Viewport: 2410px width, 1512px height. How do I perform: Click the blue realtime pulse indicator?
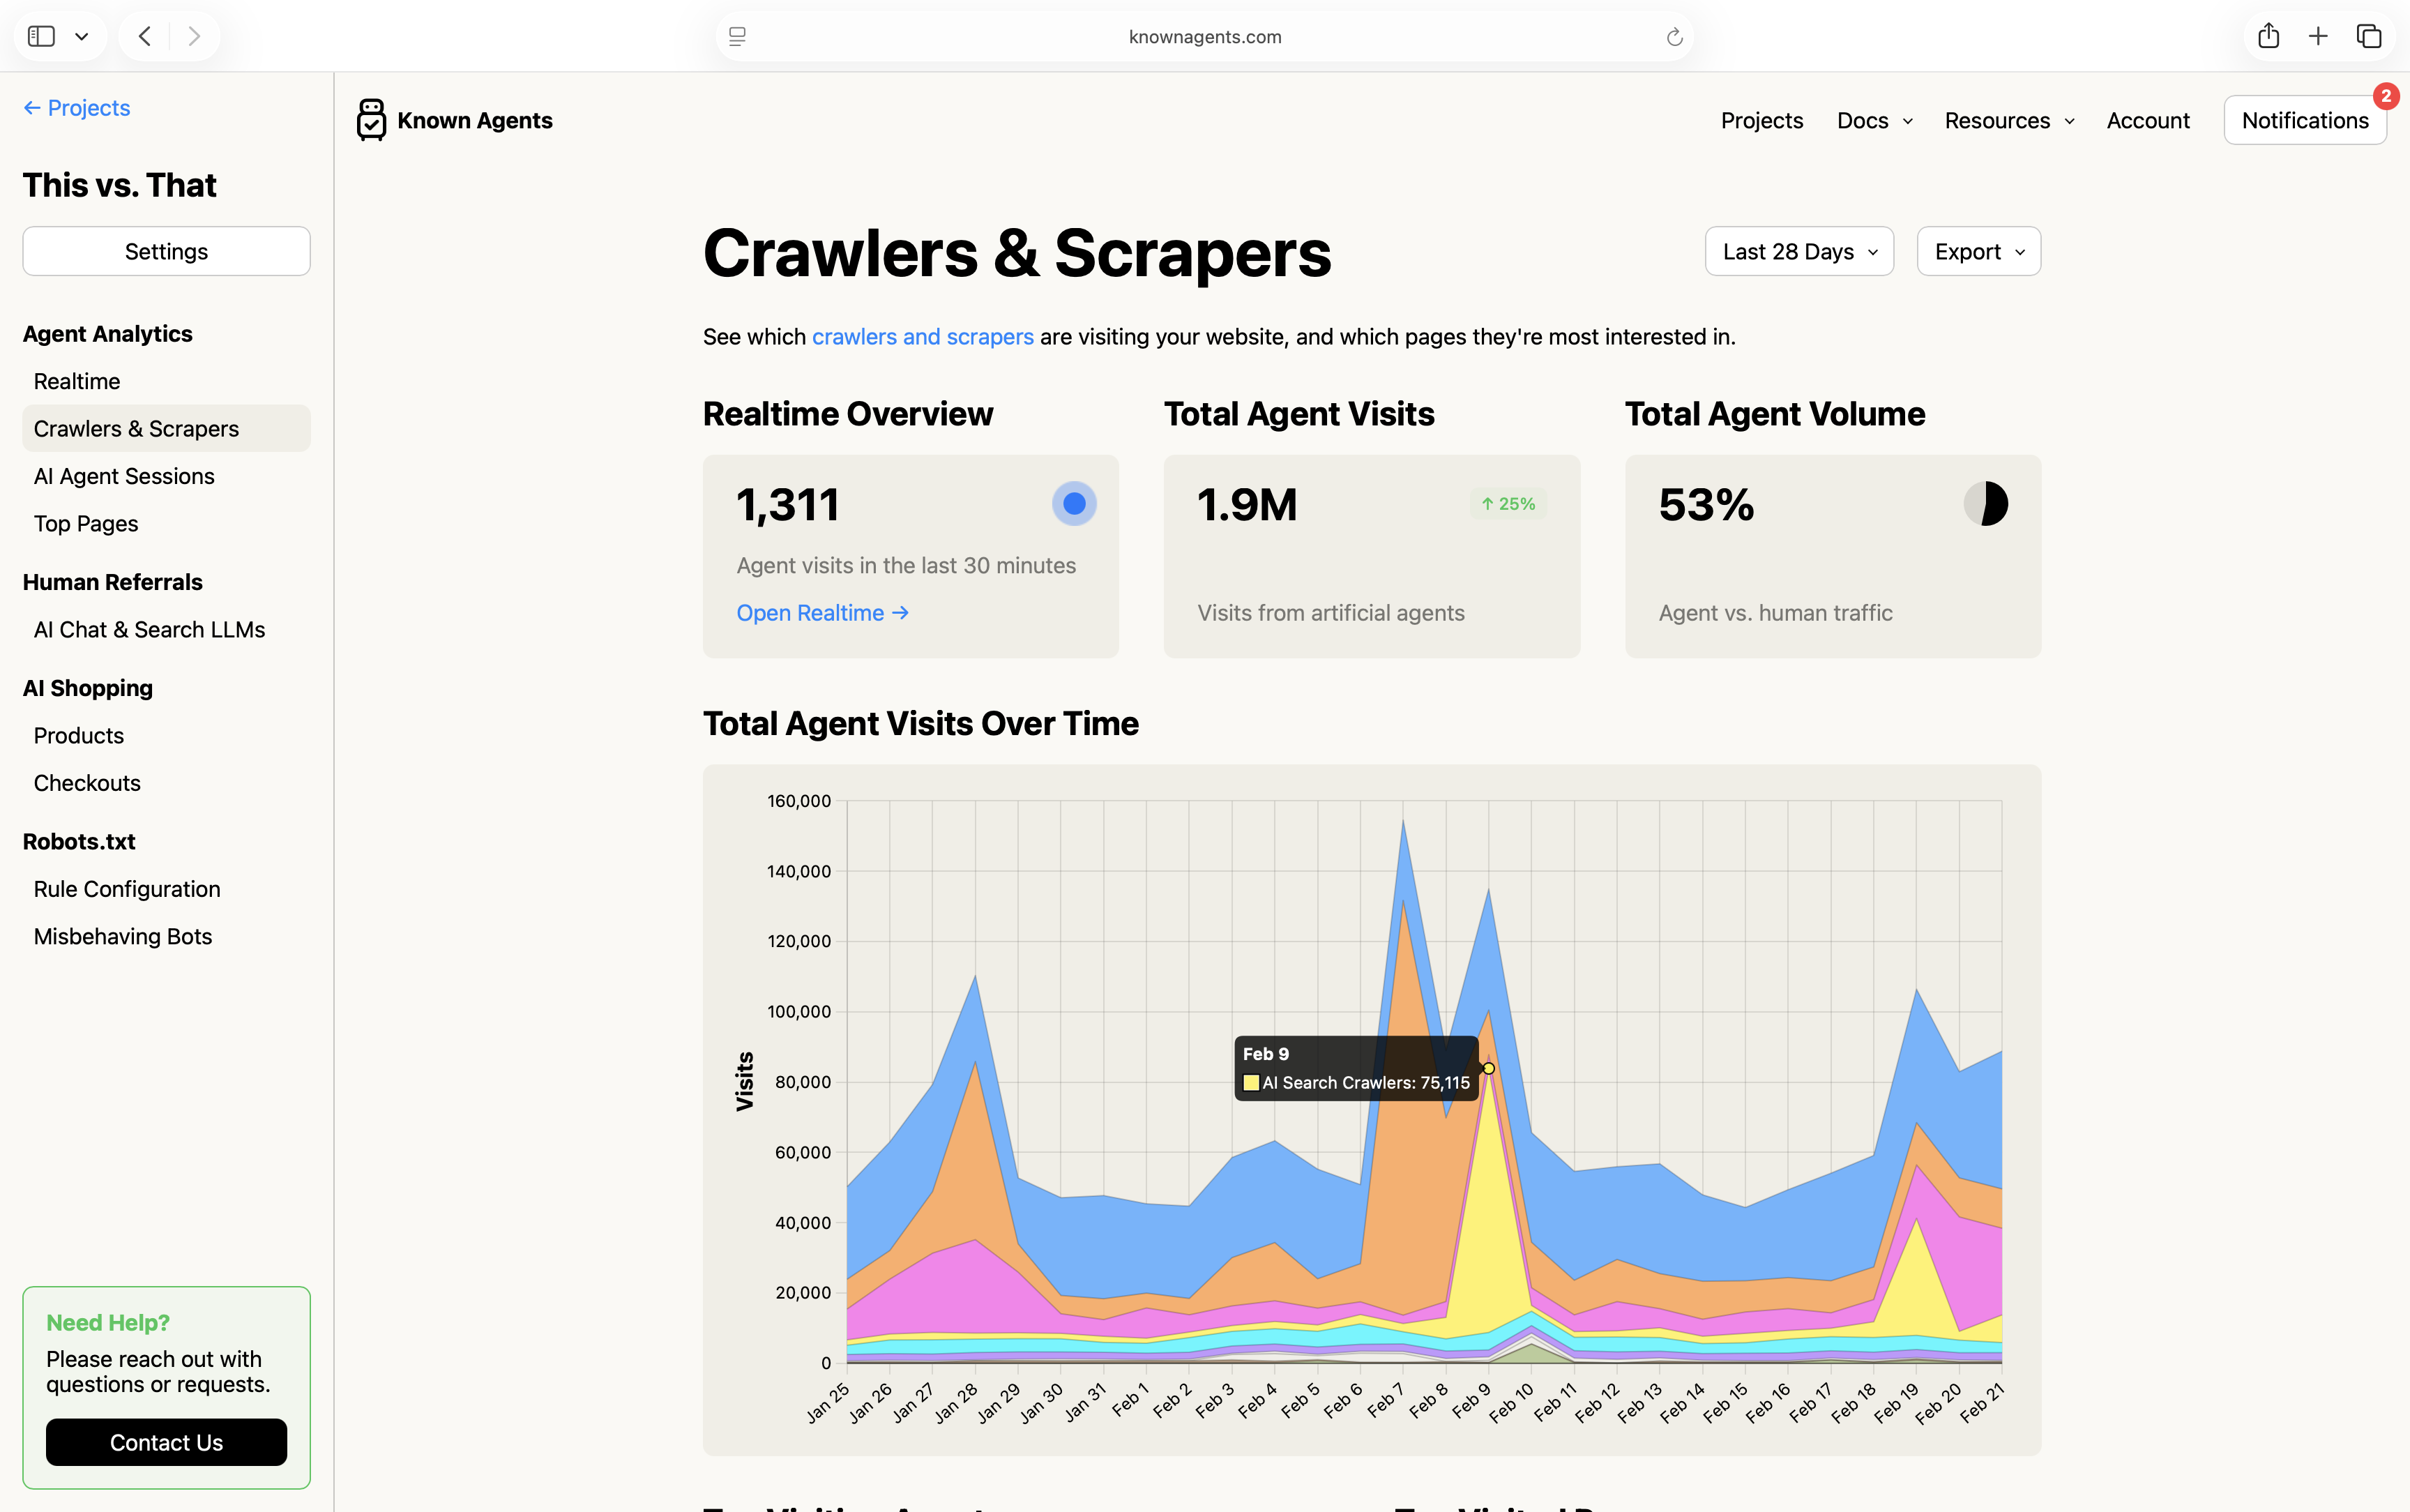coord(1074,504)
